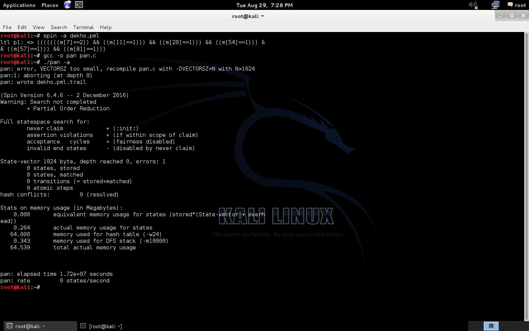Screen dimensions: 529x331
Task: Show the Help menu
Action: [105, 27]
